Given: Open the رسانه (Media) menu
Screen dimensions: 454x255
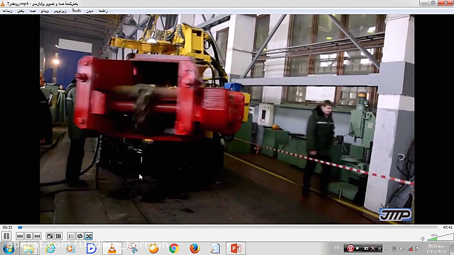Looking at the screenshot, I should (x=7, y=11).
